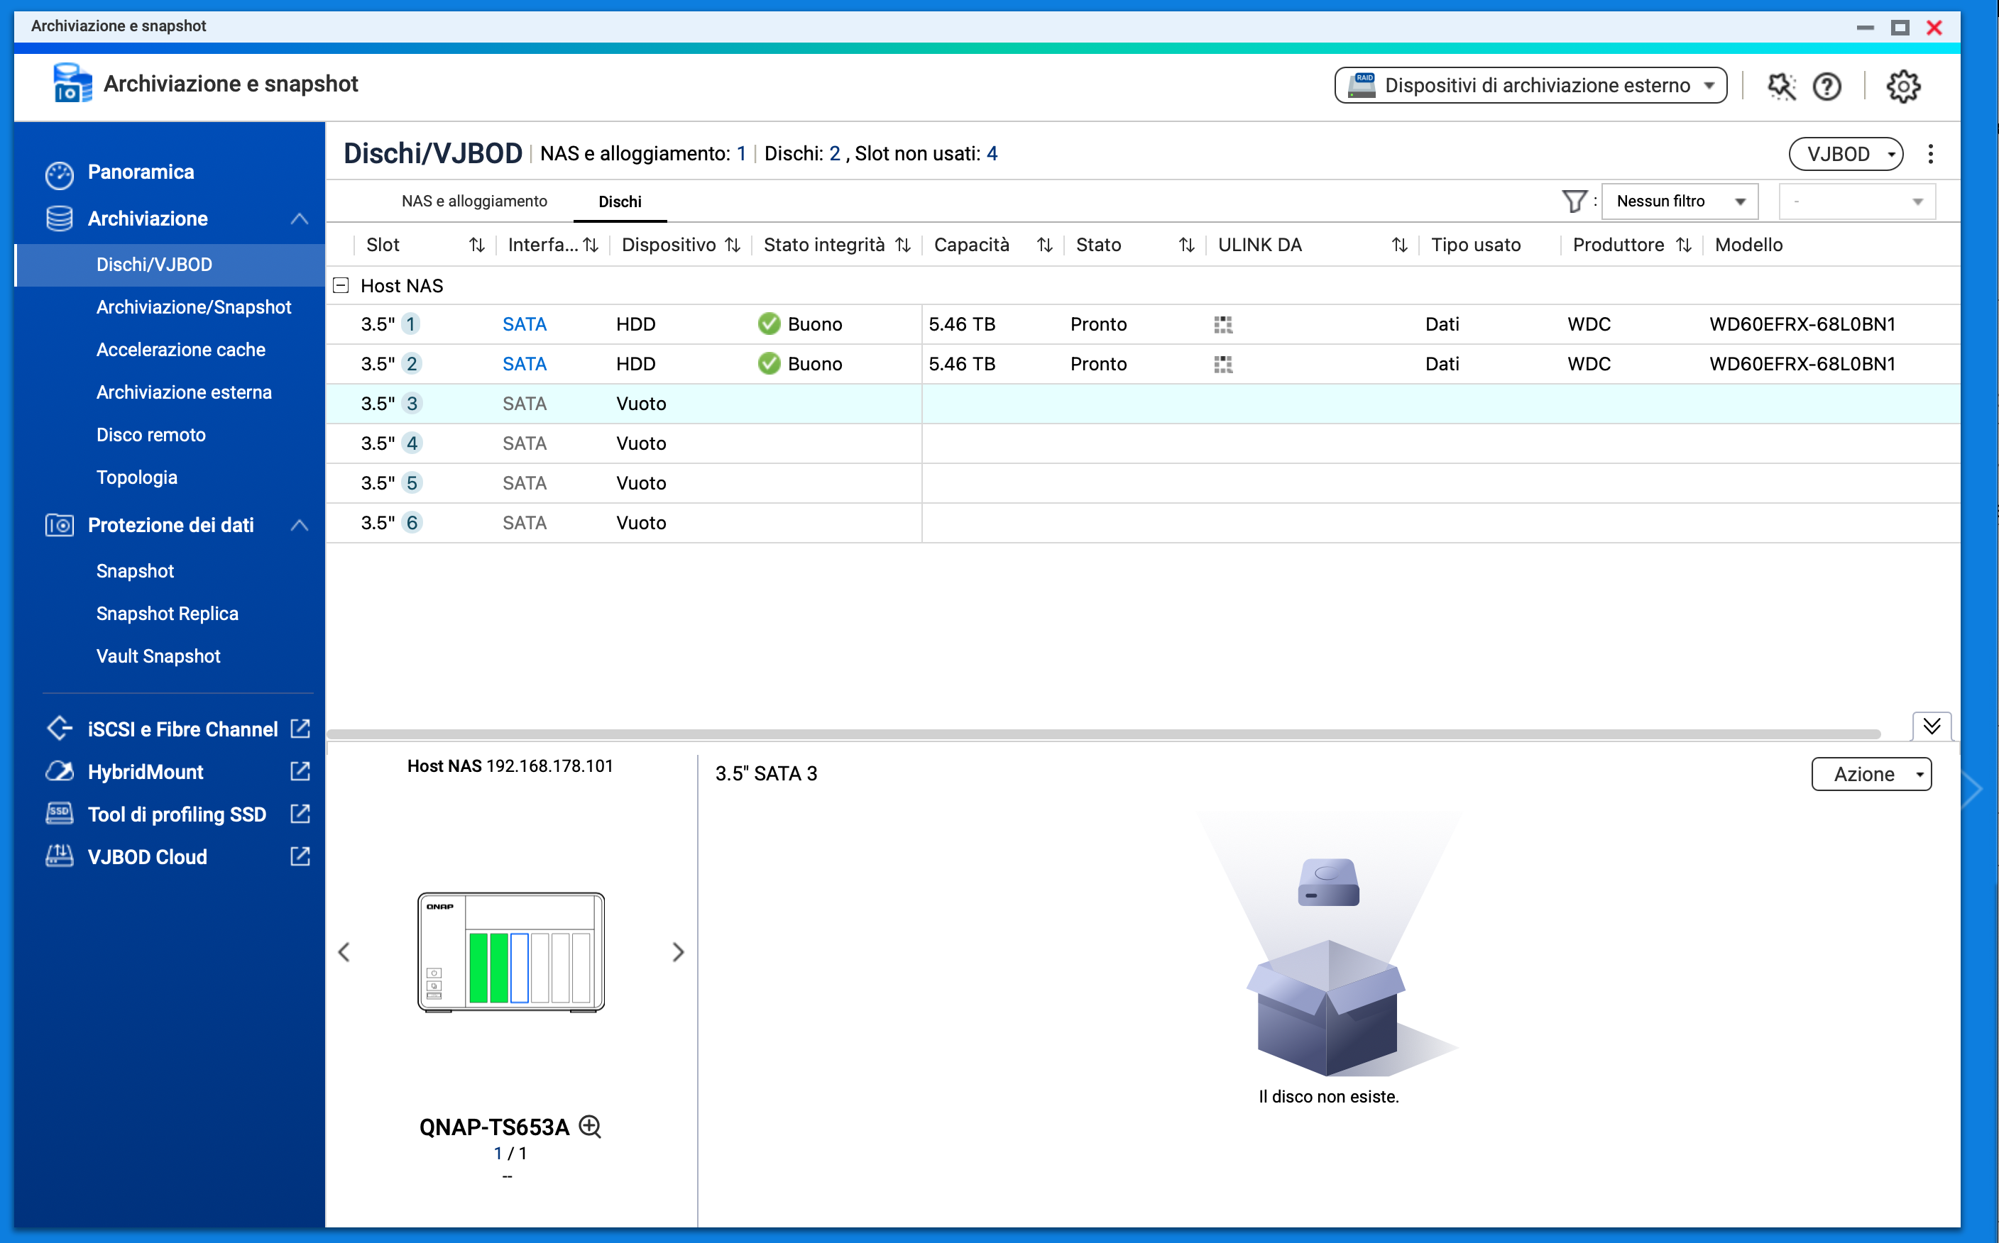Open HybridMount from the sidebar
The height and width of the screenshot is (1243, 1999).
146,772
